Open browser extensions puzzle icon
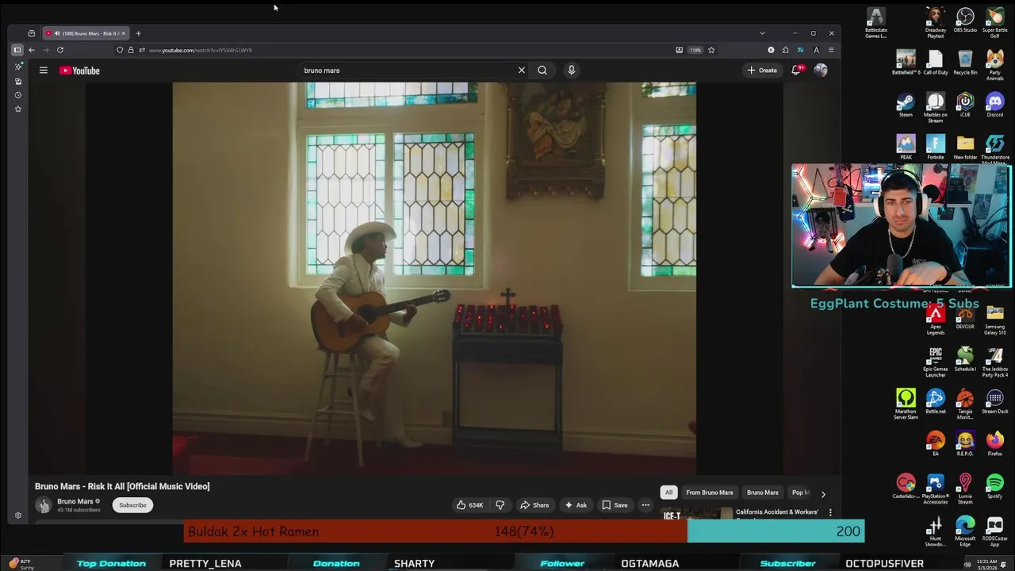The height and width of the screenshot is (571, 1015). tap(786, 50)
